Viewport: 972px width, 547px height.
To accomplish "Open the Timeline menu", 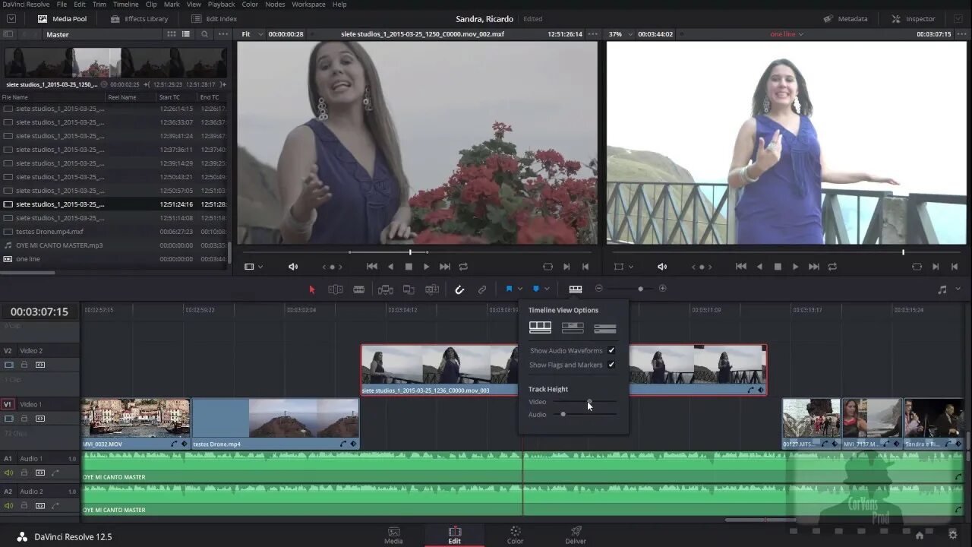I will click(126, 5).
